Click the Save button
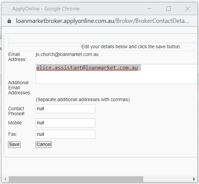Screen dimensions: 199x184 (x=14, y=145)
